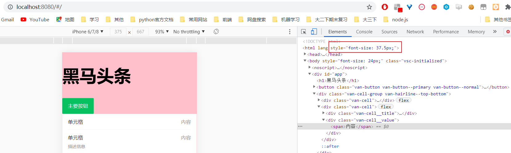This screenshot has height=153, width=511.
Task: Open the gray download-folder extension icon
Action: [459, 7]
